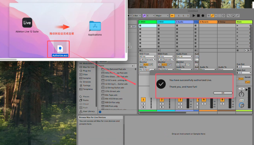
Task: Open Max for Live in the browser sidebar
Action: coord(87,67)
